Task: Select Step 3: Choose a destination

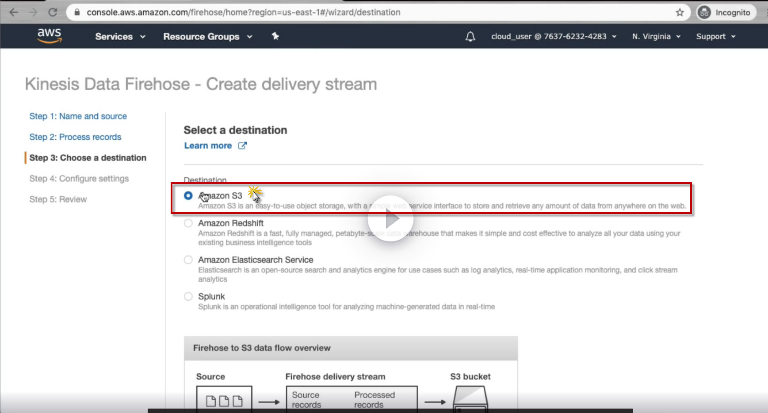Action: (88, 158)
